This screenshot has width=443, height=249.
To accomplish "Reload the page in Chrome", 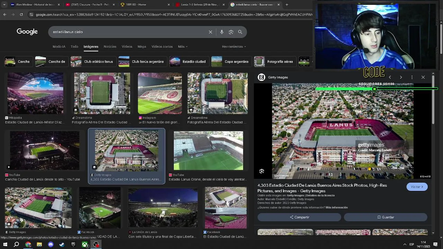I will [x=21, y=15].
